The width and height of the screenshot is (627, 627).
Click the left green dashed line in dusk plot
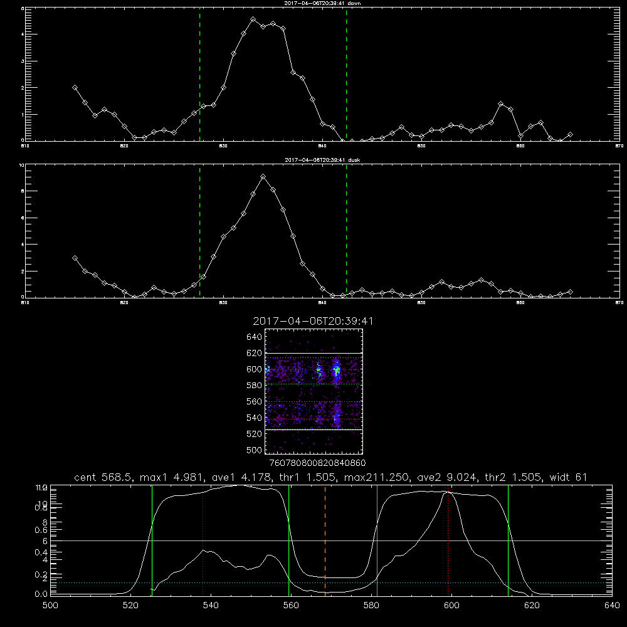(199, 231)
